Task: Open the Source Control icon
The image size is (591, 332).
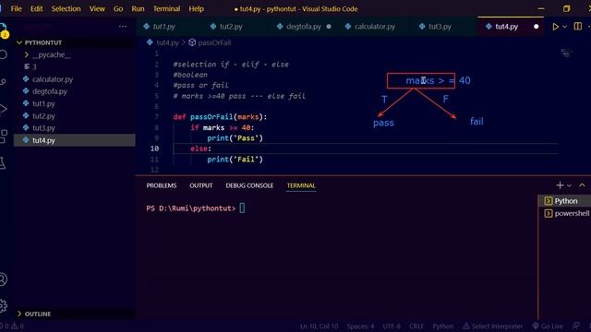Action: (3, 82)
